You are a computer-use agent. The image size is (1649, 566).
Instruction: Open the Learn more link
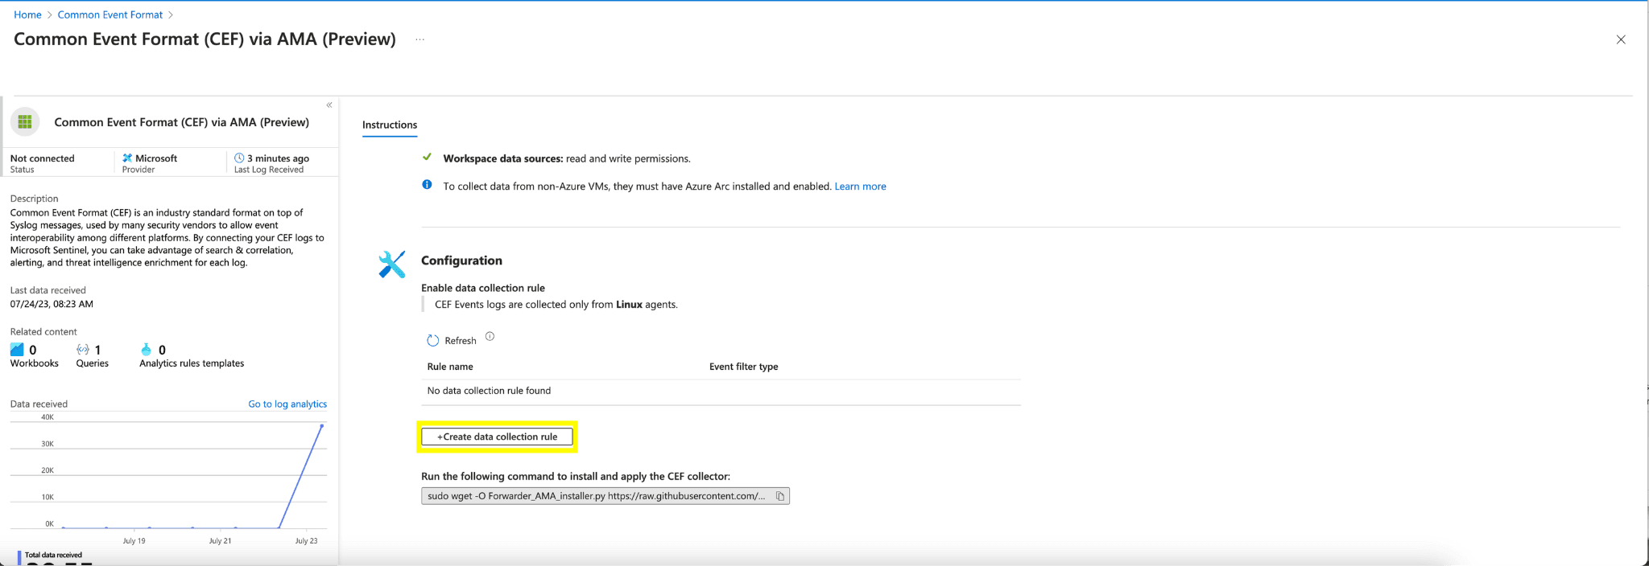point(860,187)
